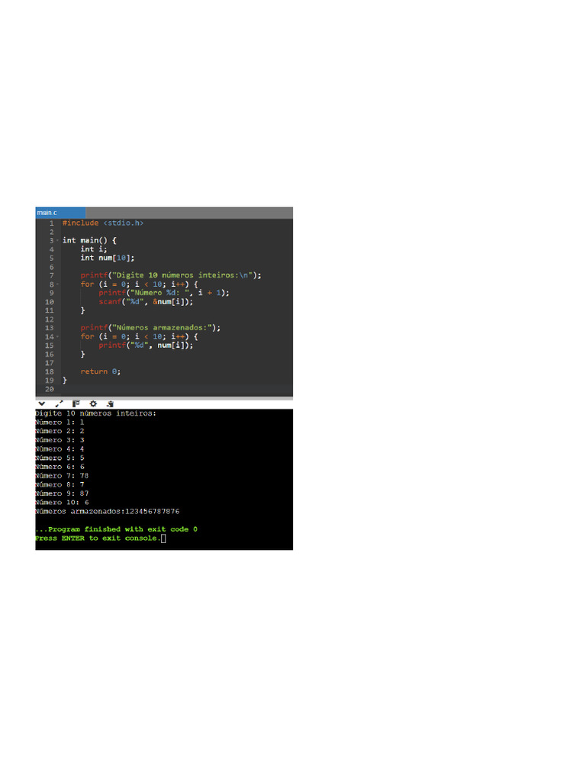Click the 'int main() {' code line

coord(89,240)
